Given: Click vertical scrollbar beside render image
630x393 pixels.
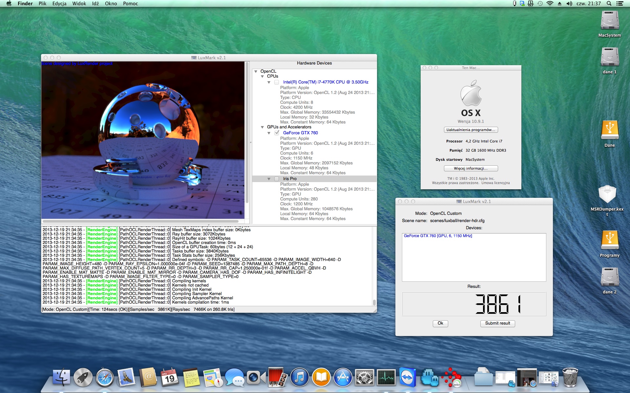Looking at the screenshot, I should [247, 133].
